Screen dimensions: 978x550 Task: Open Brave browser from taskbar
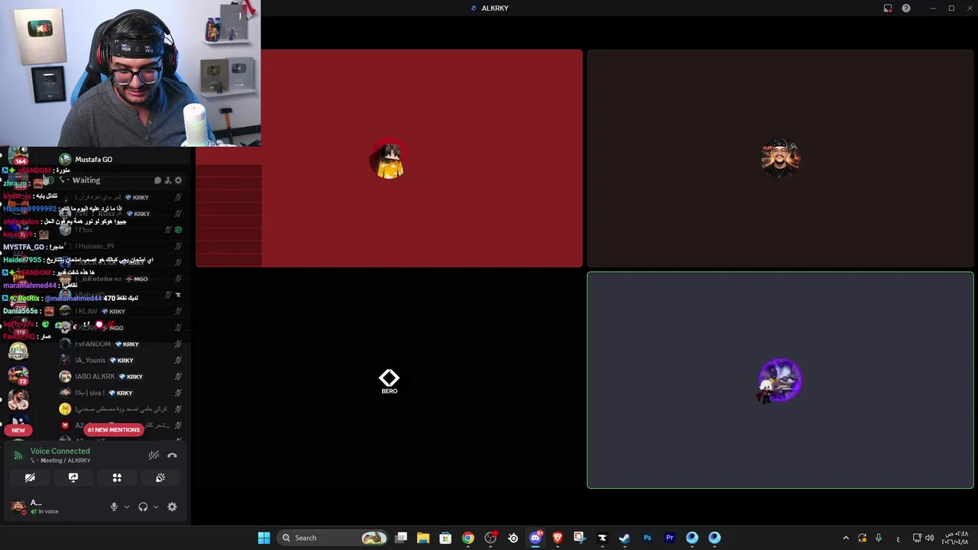click(558, 538)
